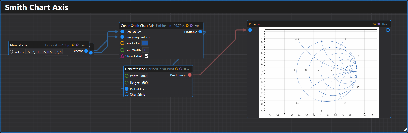Image resolution: width=408 pixels, height=133 pixels.
Task: Click the Values field with -5, -2, -1
Action: point(44,52)
